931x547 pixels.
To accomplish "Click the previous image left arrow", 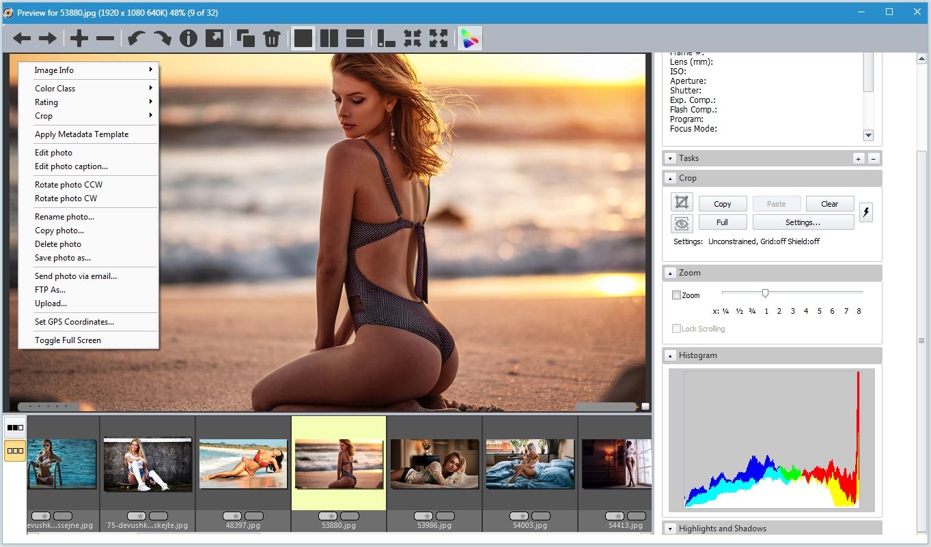I will (x=22, y=39).
